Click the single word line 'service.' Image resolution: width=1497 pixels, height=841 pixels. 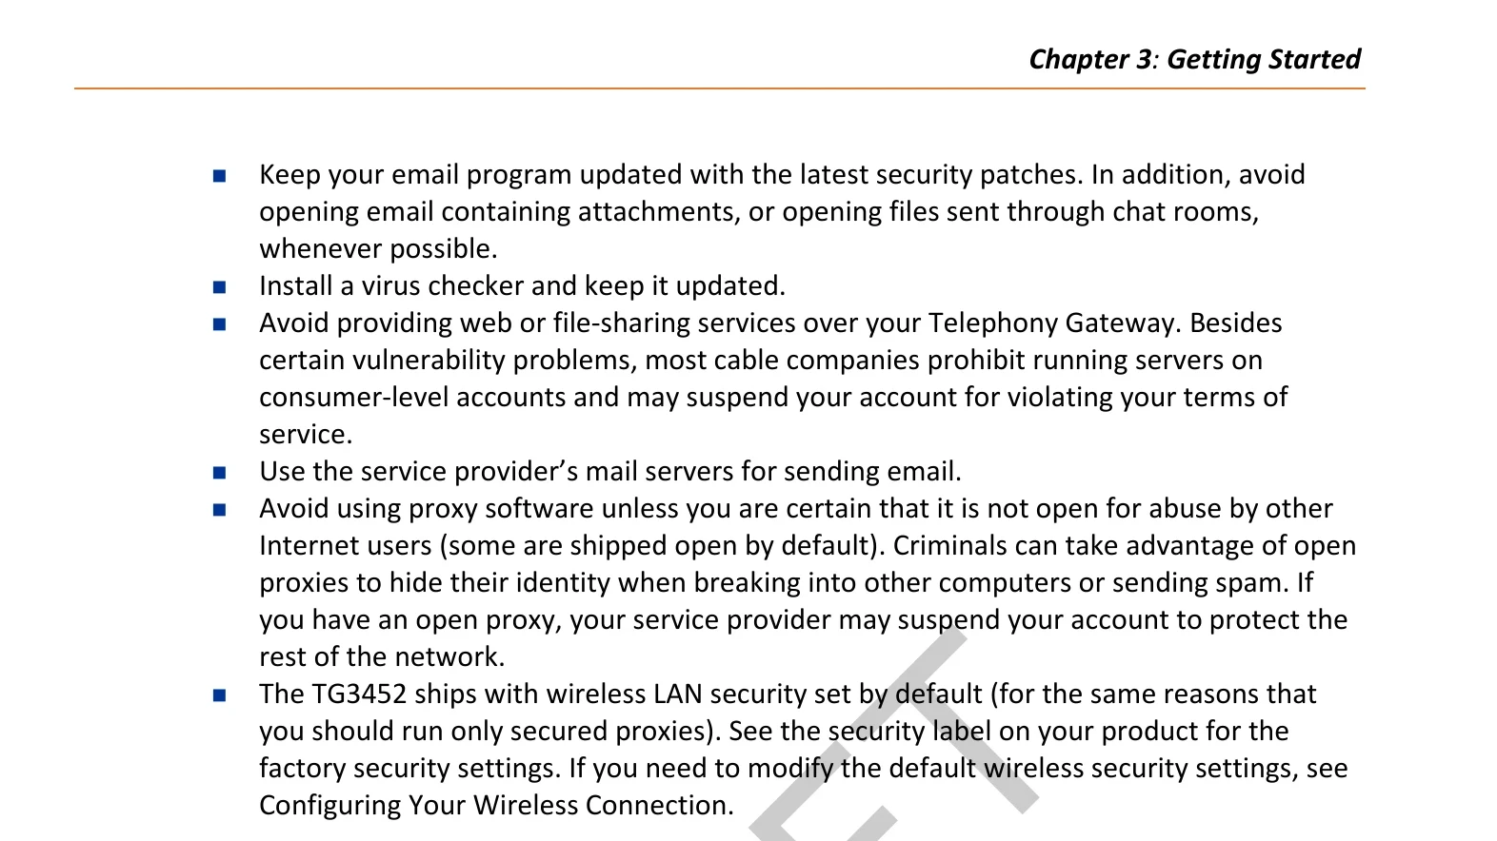point(306,434)
